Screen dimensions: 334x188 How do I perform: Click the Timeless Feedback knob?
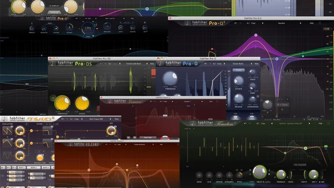point(281,174)
